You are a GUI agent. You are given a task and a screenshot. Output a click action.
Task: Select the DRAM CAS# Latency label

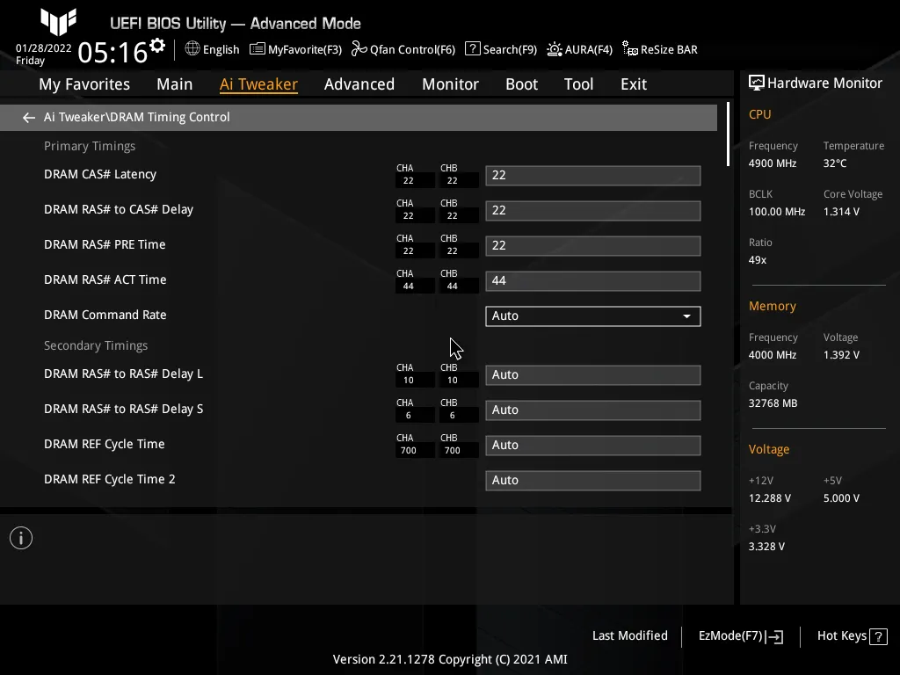click(x=100, y=175)
